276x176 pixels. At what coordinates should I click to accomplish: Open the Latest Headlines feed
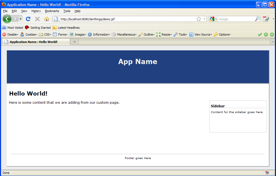click(x=66, y=28)
